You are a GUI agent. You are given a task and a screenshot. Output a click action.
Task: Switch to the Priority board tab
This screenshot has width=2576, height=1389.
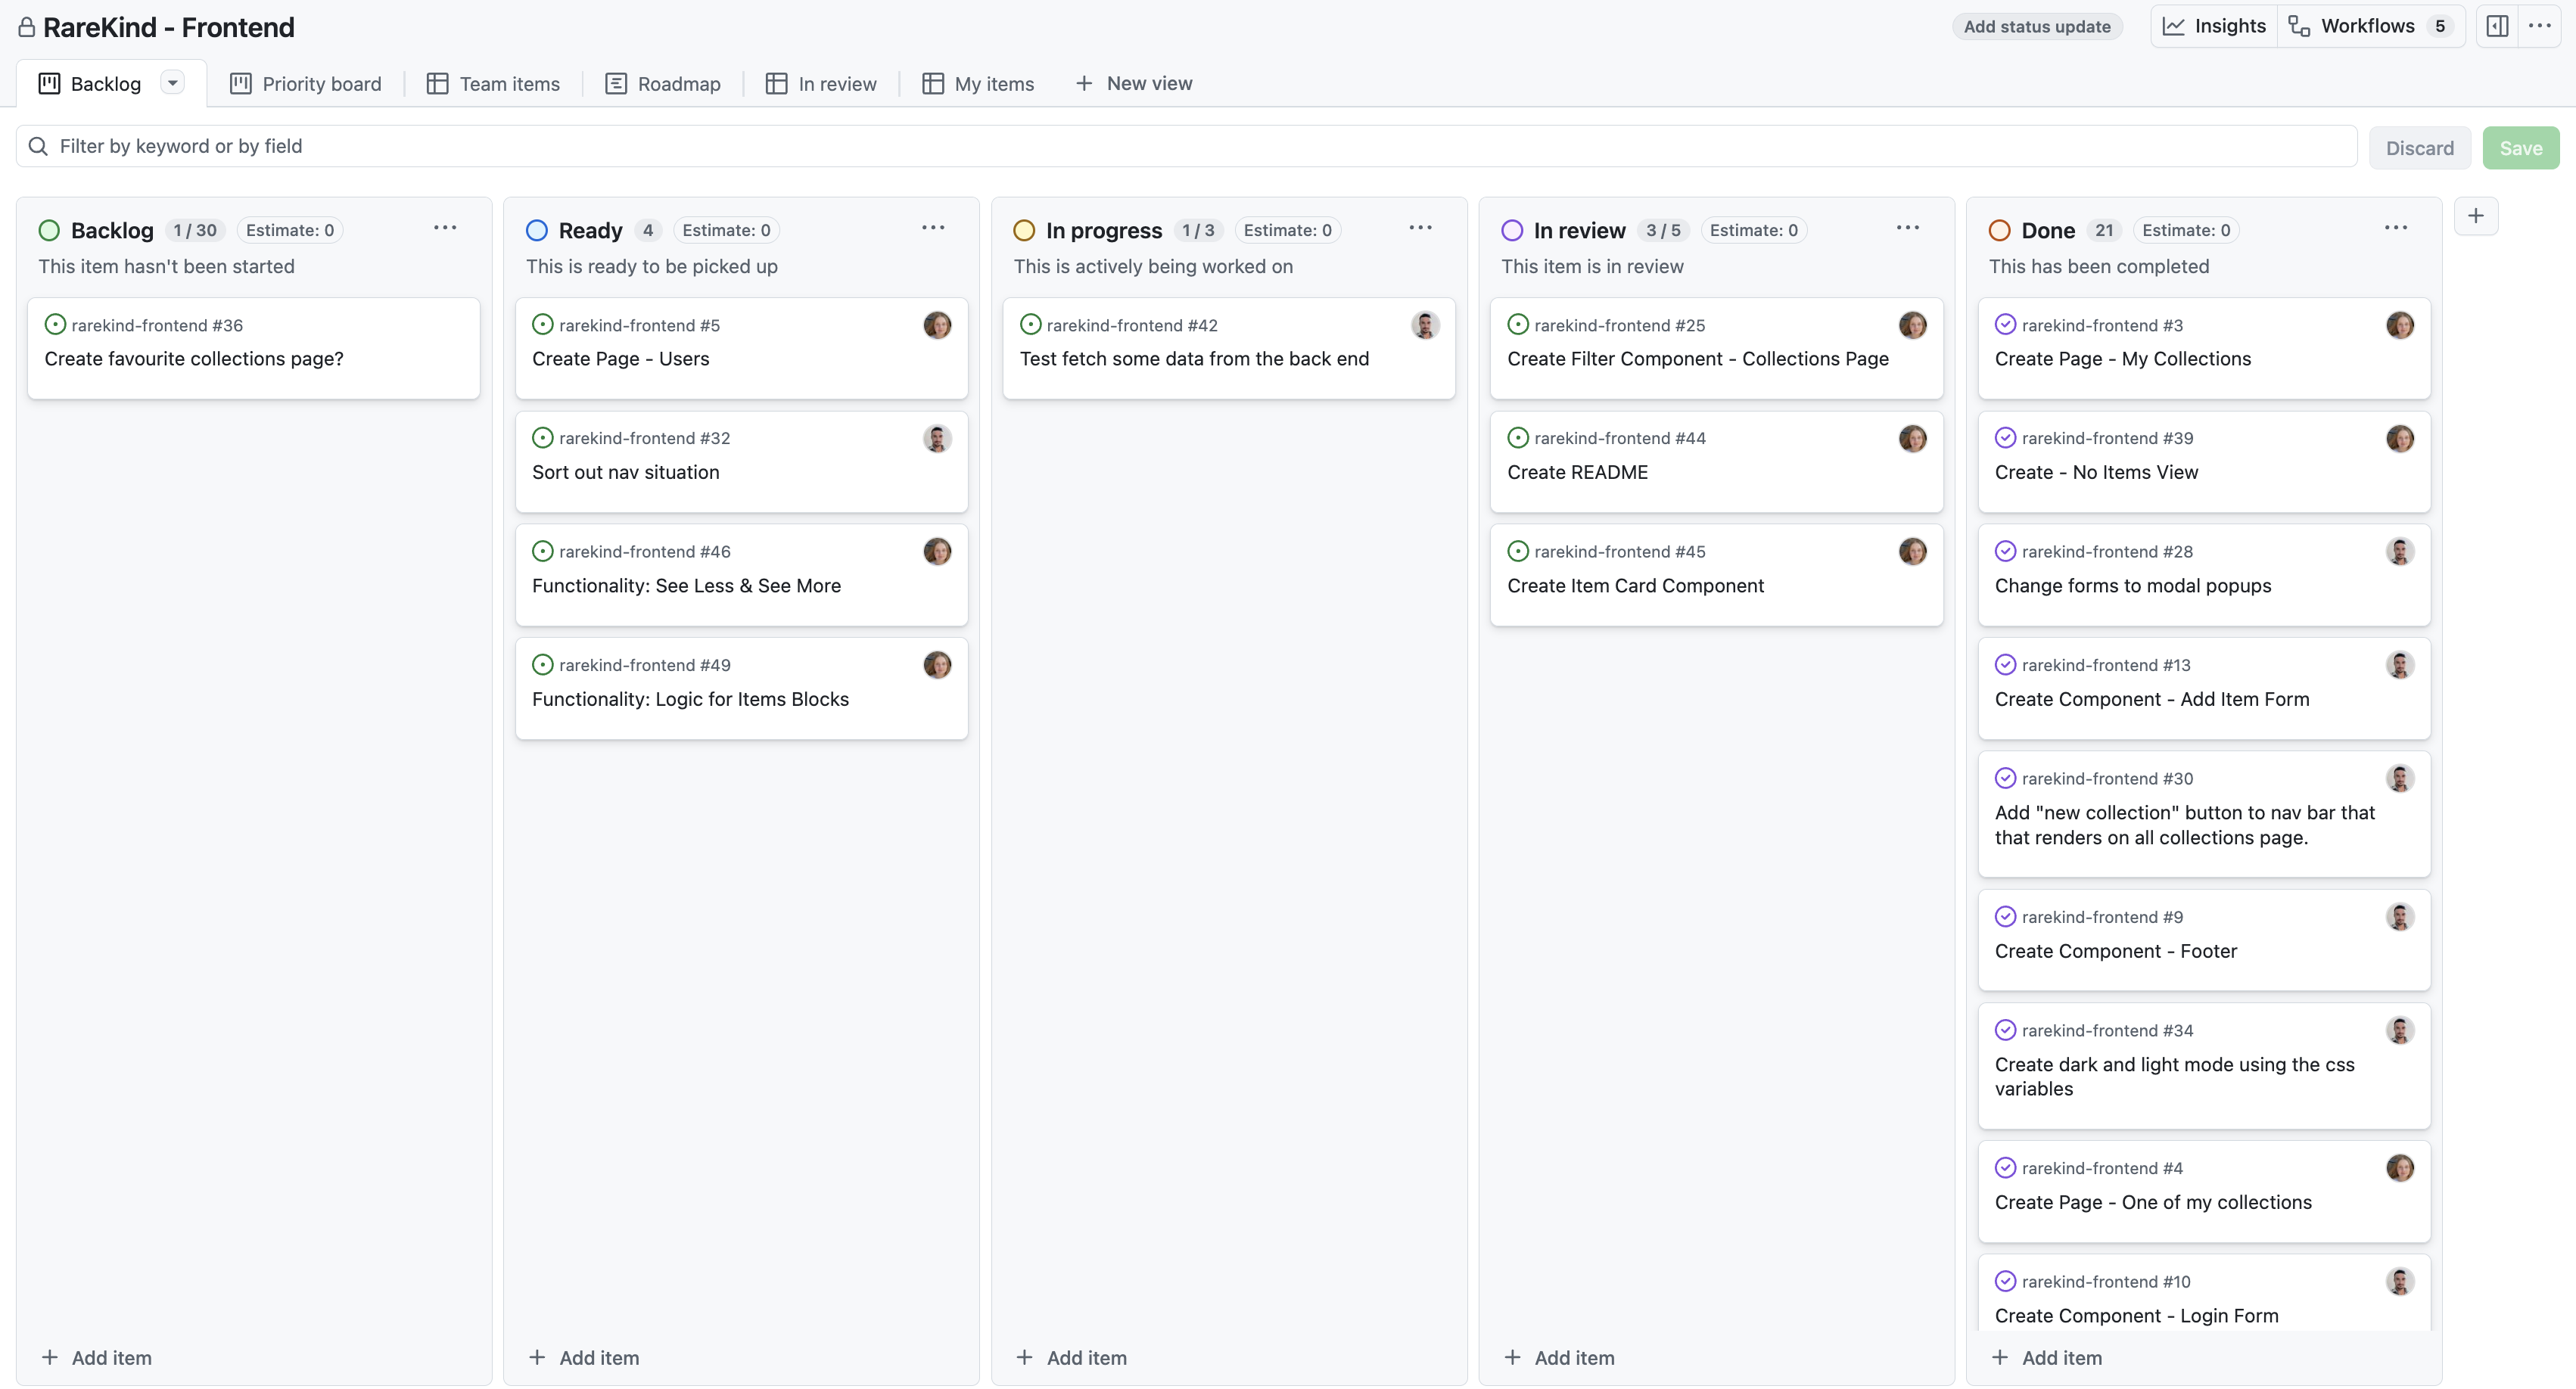coord(304,83)
